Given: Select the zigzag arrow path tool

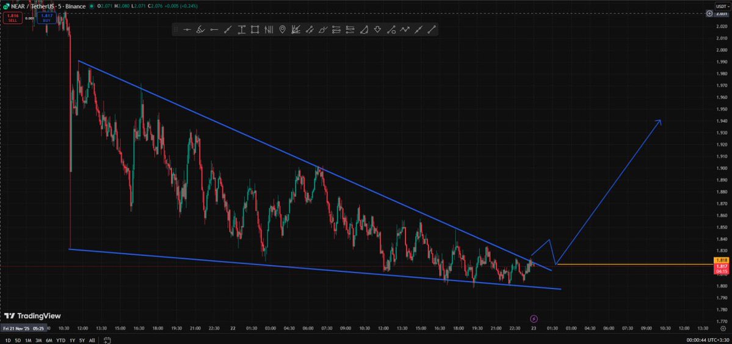Looking at the screenshot, I should [405, 30].
